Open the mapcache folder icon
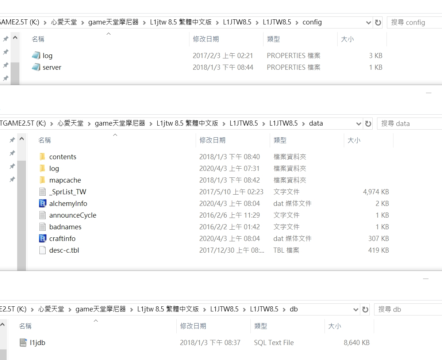Screen dimensions: 442x360 coord(42,180)
